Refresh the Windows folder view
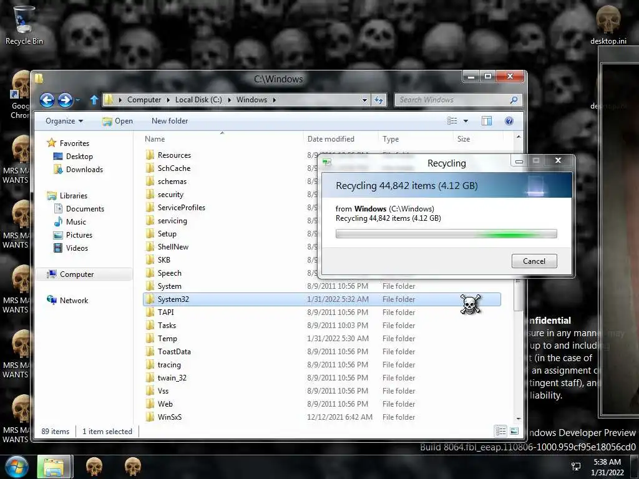Screen dimensions: 639x479 [x=379, y=100]
